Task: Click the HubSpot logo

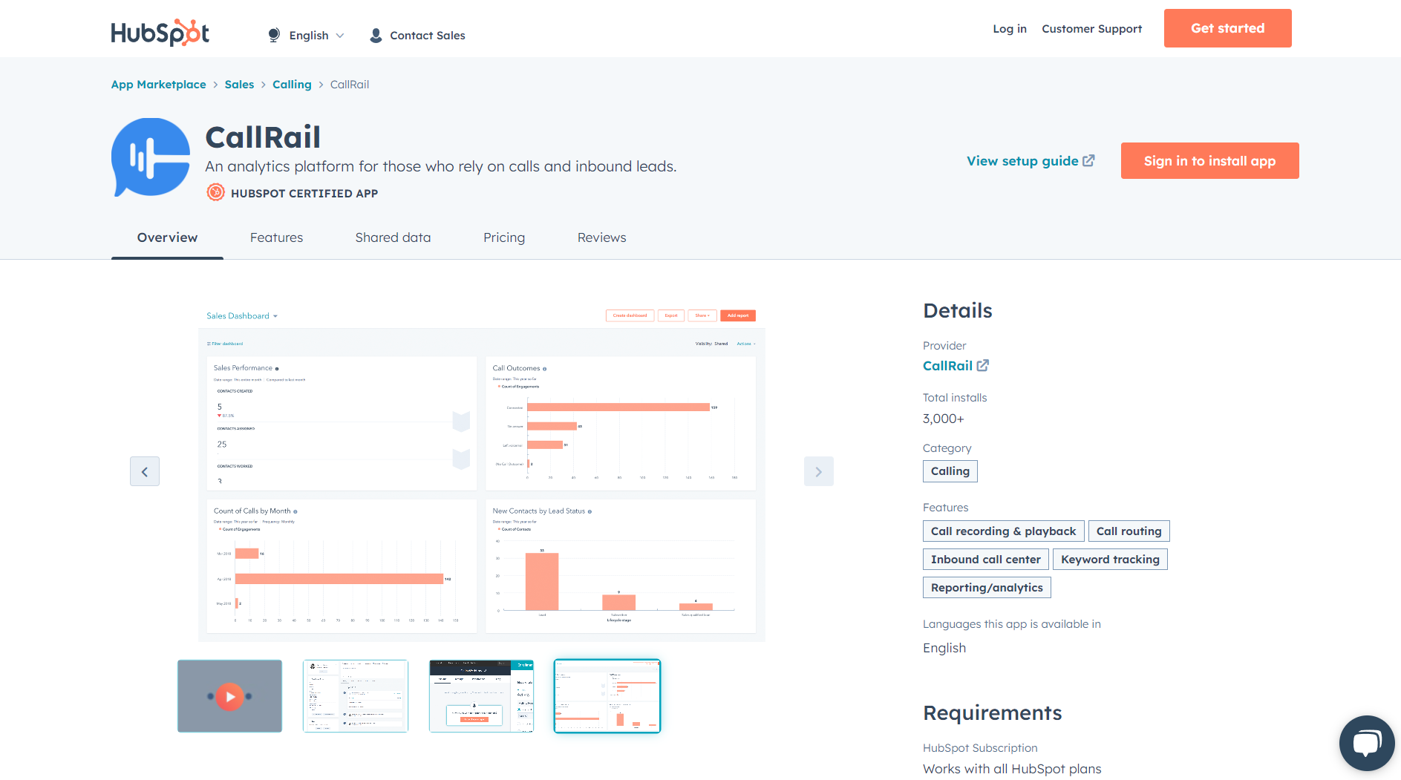Action: [160, 33]
